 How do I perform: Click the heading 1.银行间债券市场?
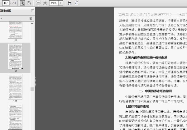pyautogui.click(x=137, y=107)
